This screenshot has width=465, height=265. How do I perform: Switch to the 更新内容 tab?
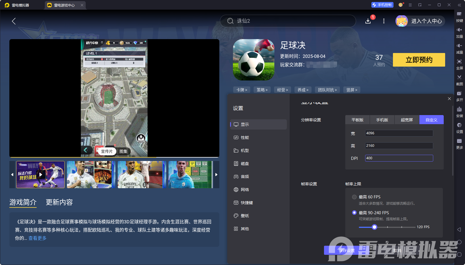pyautogui.click(x=59, y=202)
